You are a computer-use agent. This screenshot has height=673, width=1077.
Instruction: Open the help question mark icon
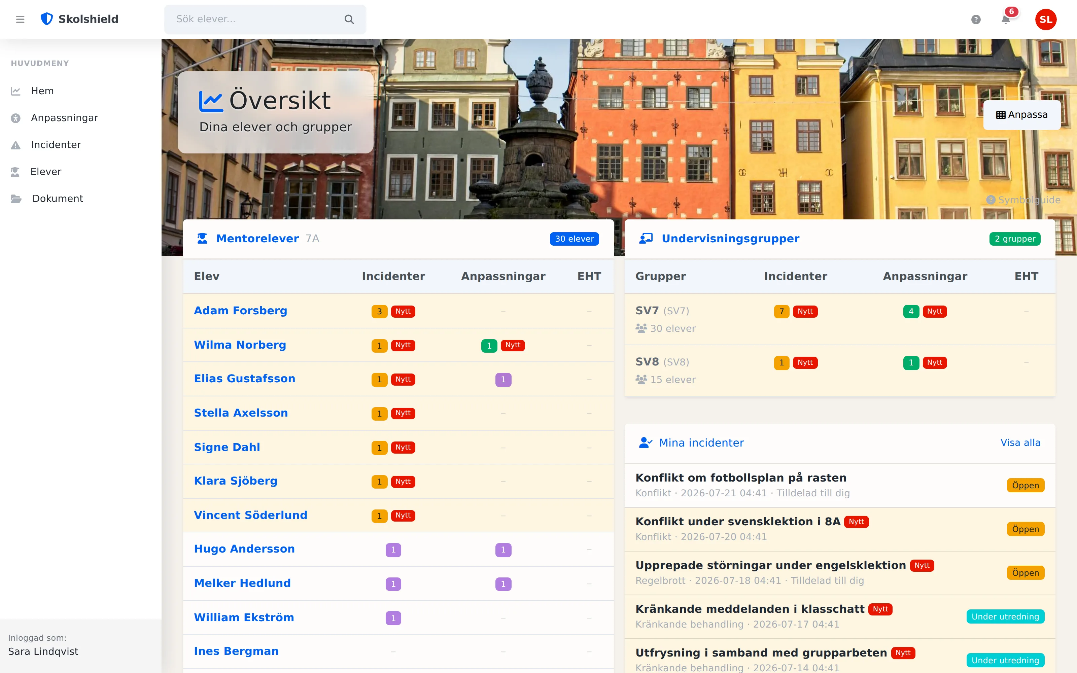pyautogui.click(x=976, y=19)
